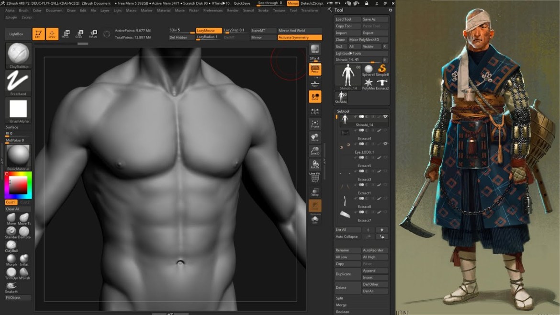Click the Append button
This screenshot has height=315, width=560.
(375, 270)
